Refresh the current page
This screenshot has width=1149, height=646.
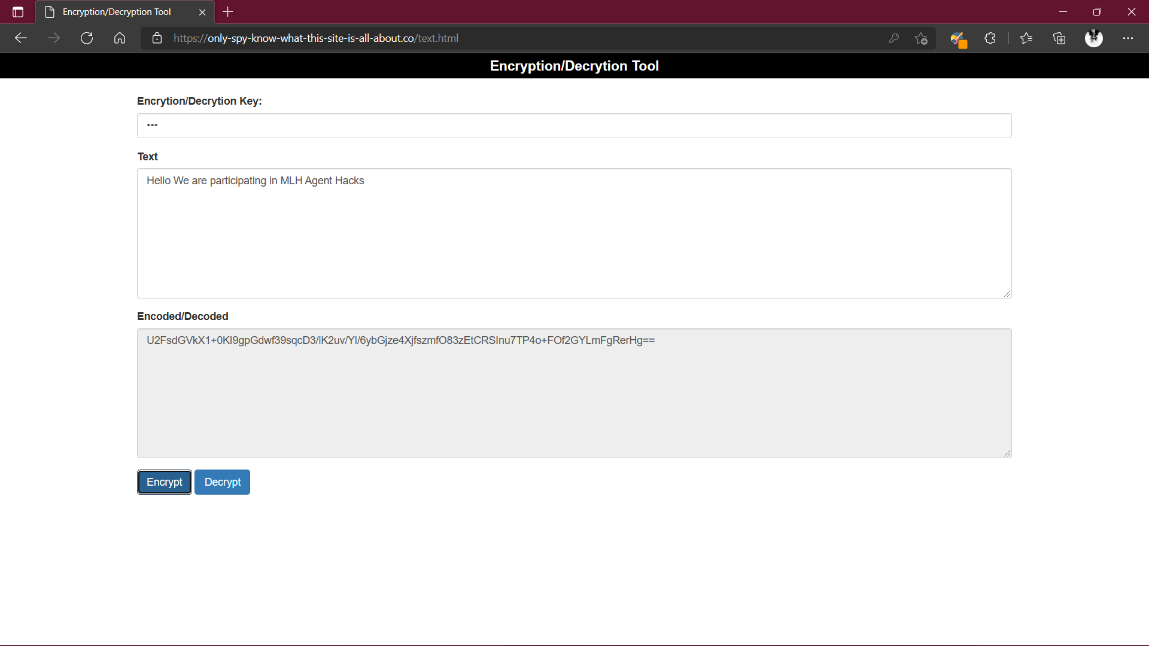[x=87, y=38]
